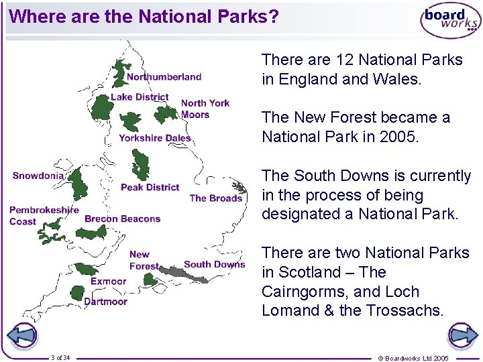Click the paragraph about New Forest in 2005
483x362 pixels.
(x=356, y=127)
